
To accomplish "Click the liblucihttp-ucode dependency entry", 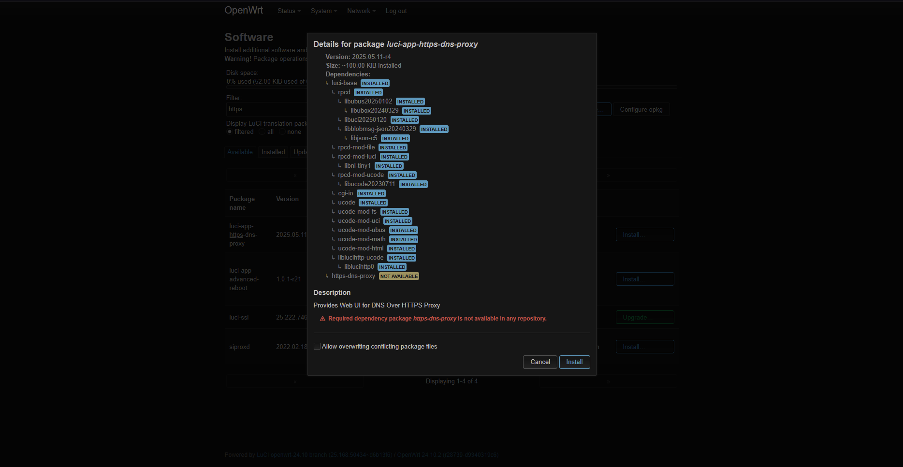I will tap(361, 258).
